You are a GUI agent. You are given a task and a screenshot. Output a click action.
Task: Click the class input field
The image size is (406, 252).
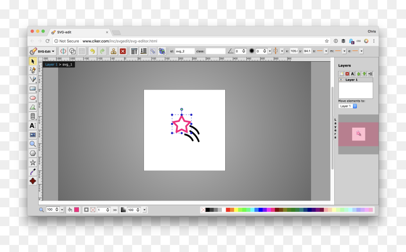tap(216, 51)
